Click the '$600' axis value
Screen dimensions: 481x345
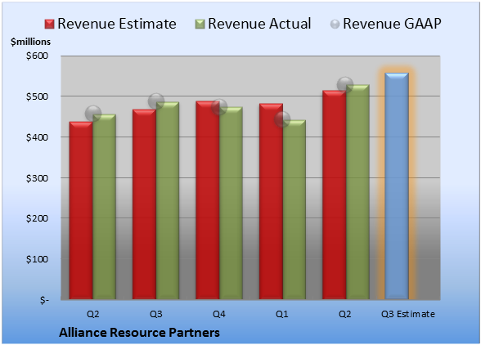(37, 56)
